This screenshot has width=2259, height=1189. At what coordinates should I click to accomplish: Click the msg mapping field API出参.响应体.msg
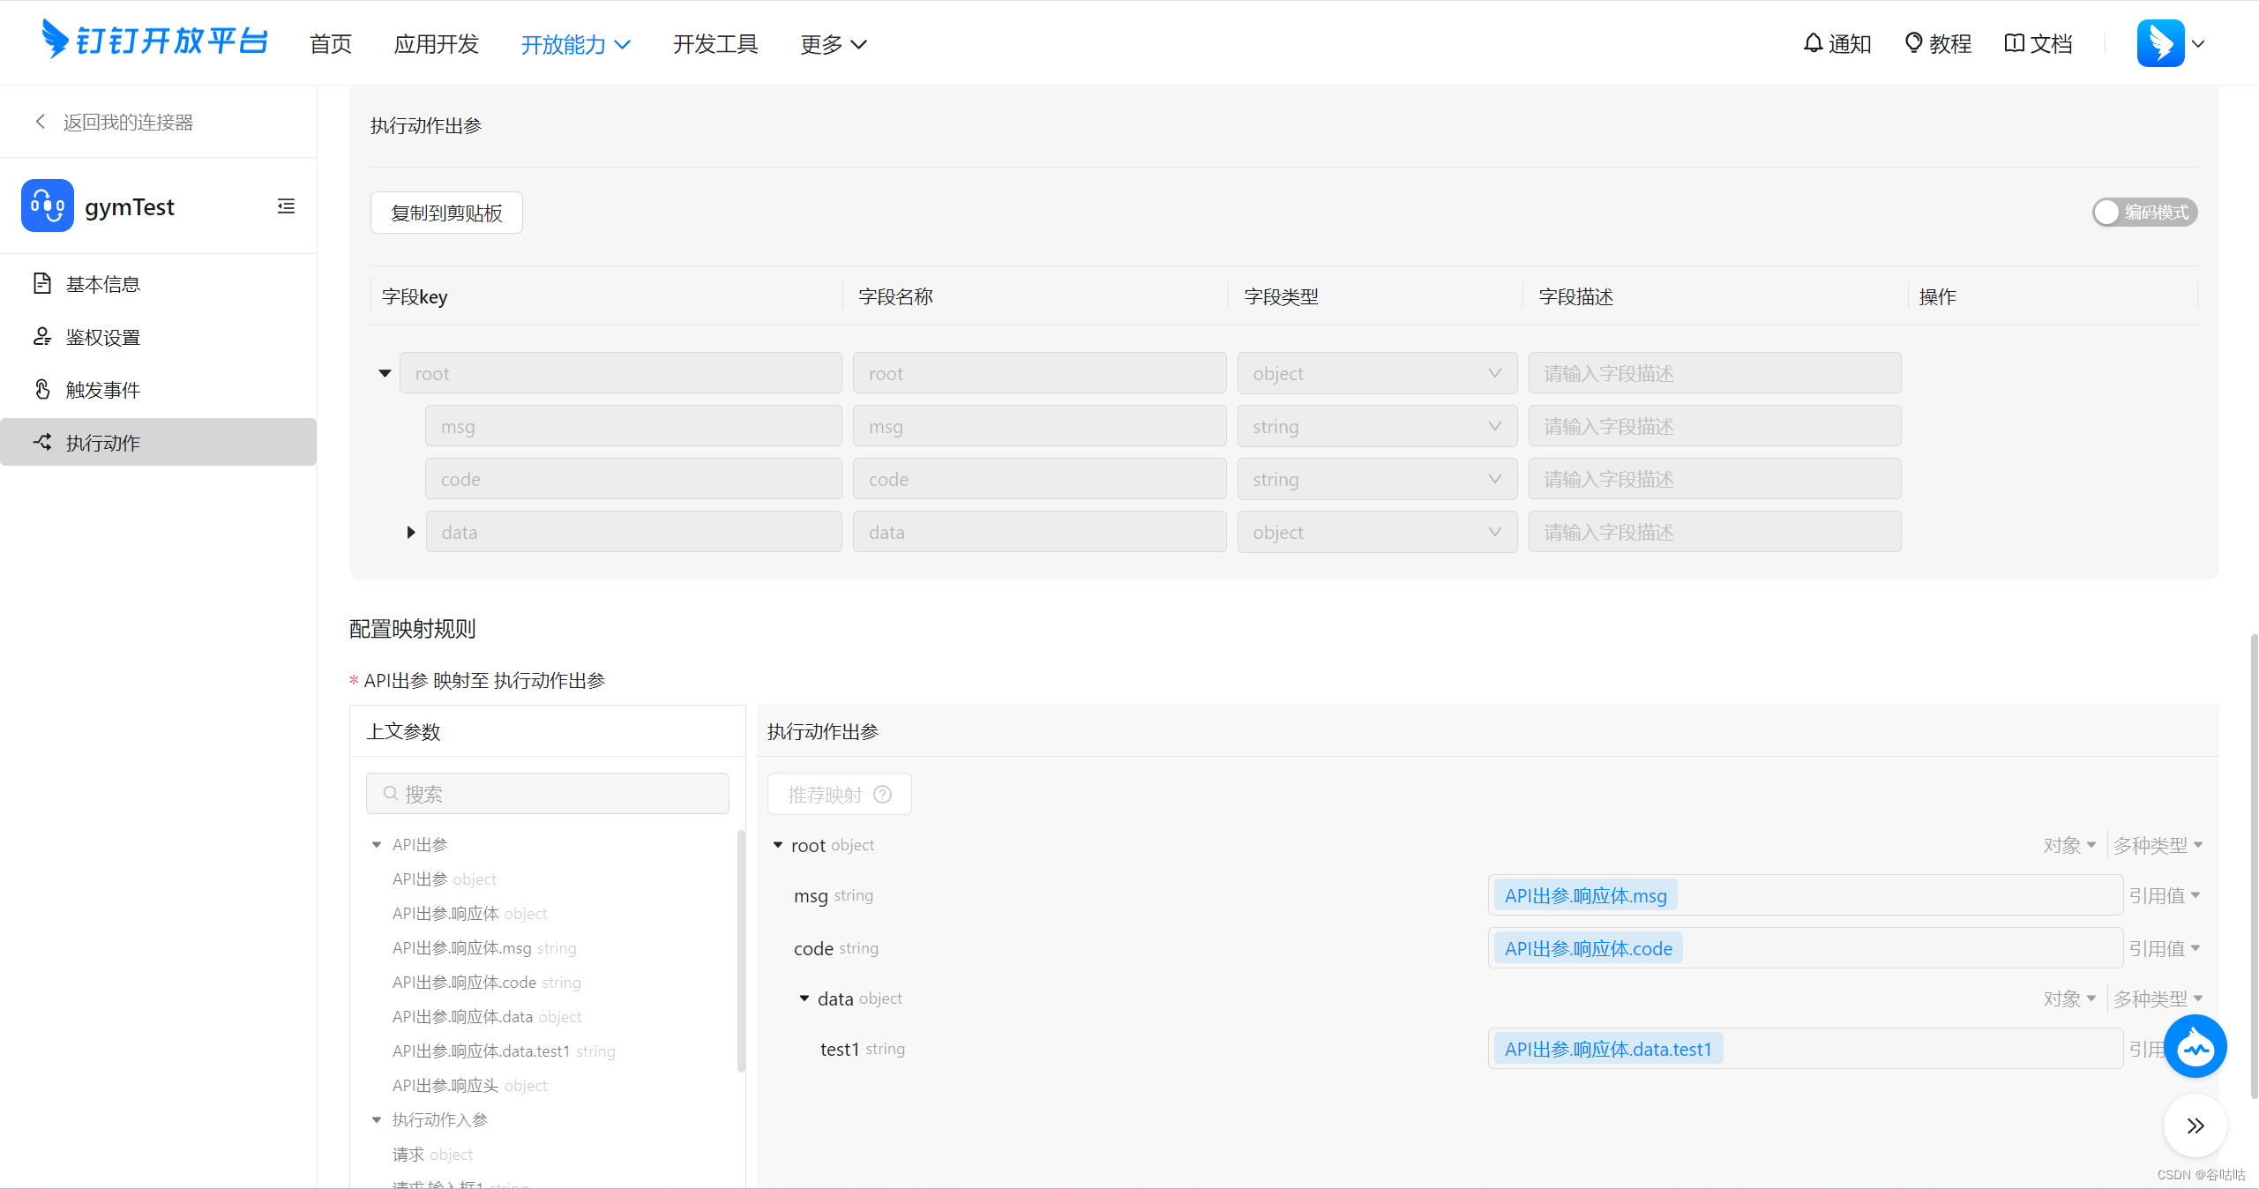pyautogui.click(x=1805, y=895)
